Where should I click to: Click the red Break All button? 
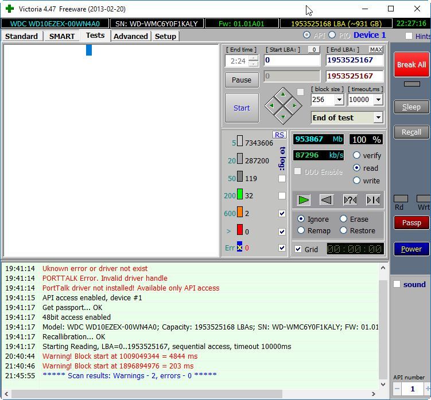pyautogui.click(x=411, y=65)
